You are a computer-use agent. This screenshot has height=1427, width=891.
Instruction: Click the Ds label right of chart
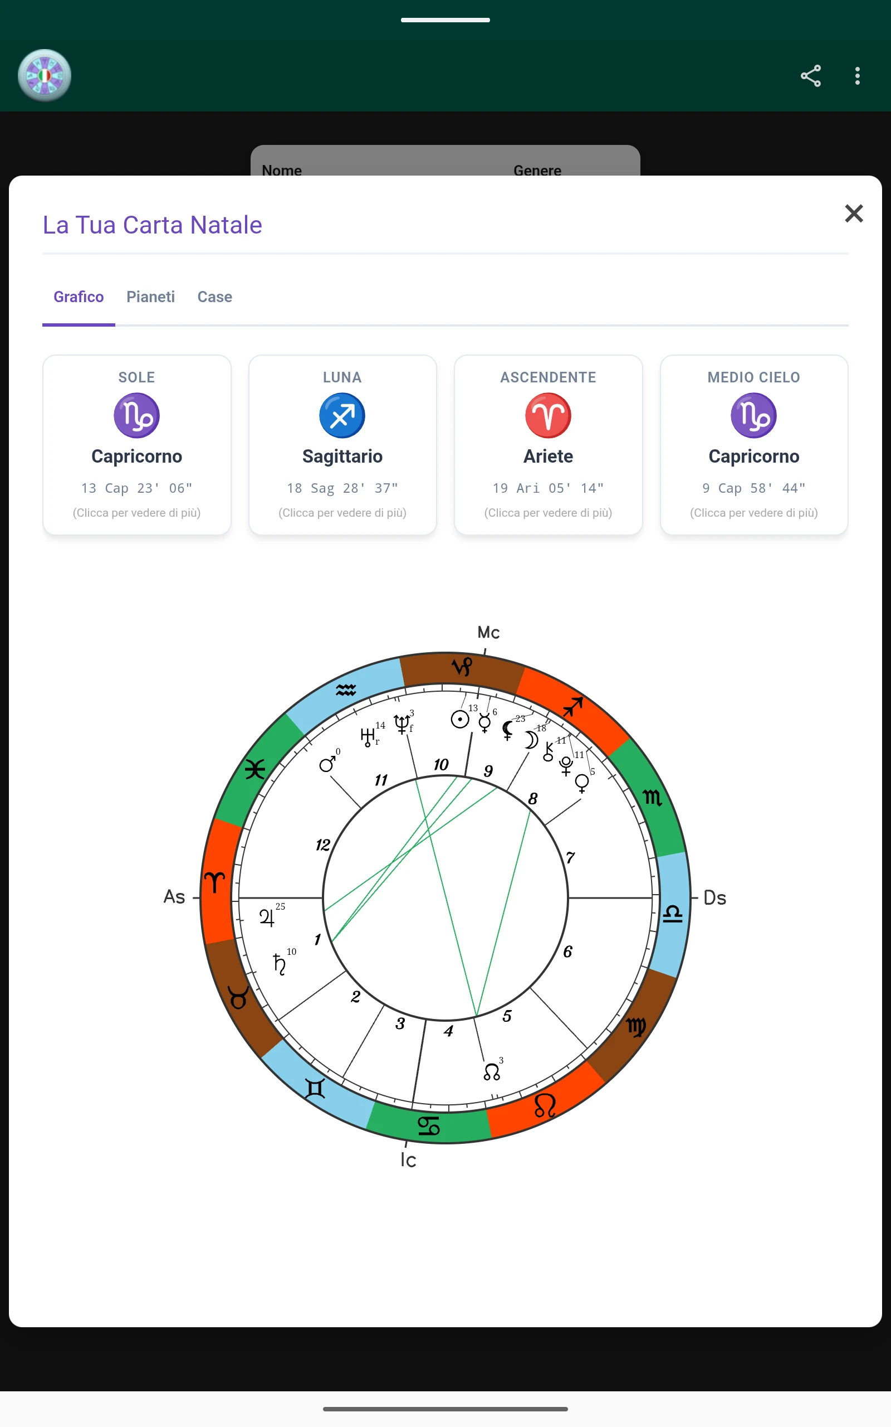[x=715, y=897]
